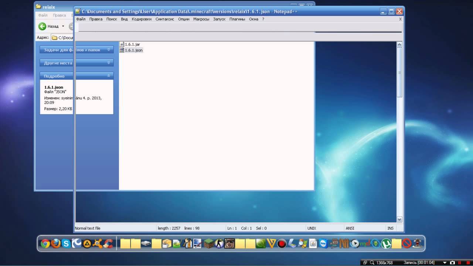
Task: Open the Макросы menu
Action: pyautogui.click(x=201, y=19)
